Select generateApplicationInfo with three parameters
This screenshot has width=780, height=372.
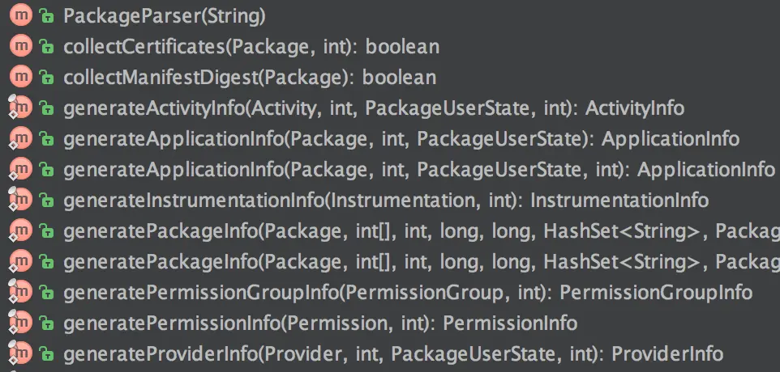401,139
